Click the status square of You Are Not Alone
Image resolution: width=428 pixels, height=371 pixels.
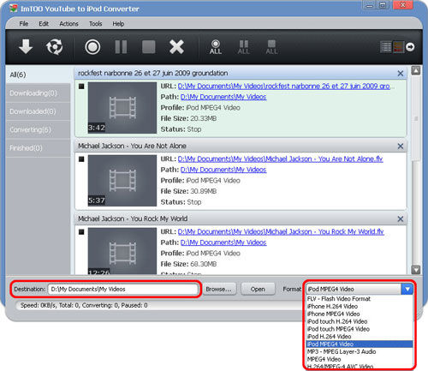point(81,159)
